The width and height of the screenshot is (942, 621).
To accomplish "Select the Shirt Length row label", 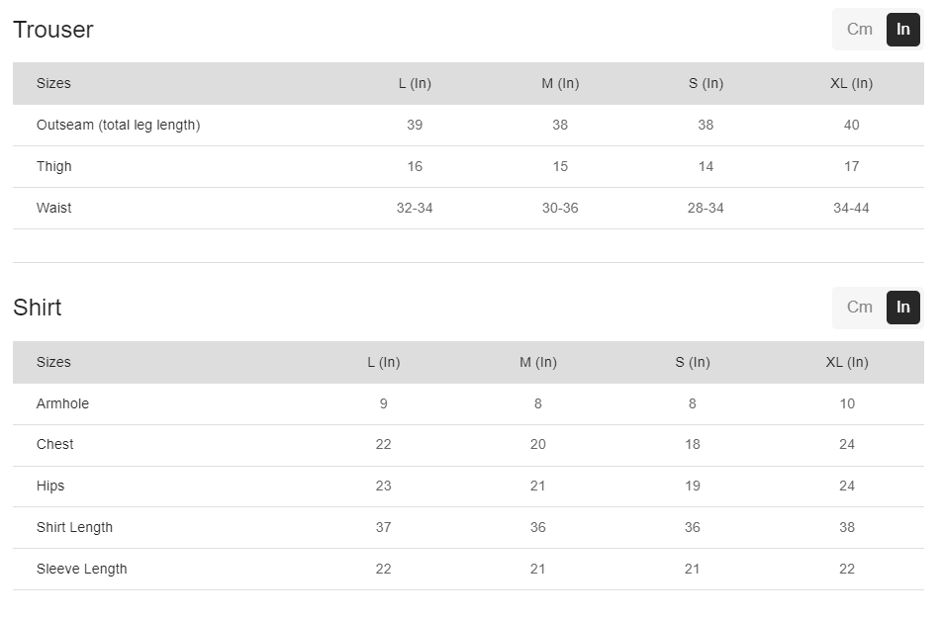I will [74, 528].
